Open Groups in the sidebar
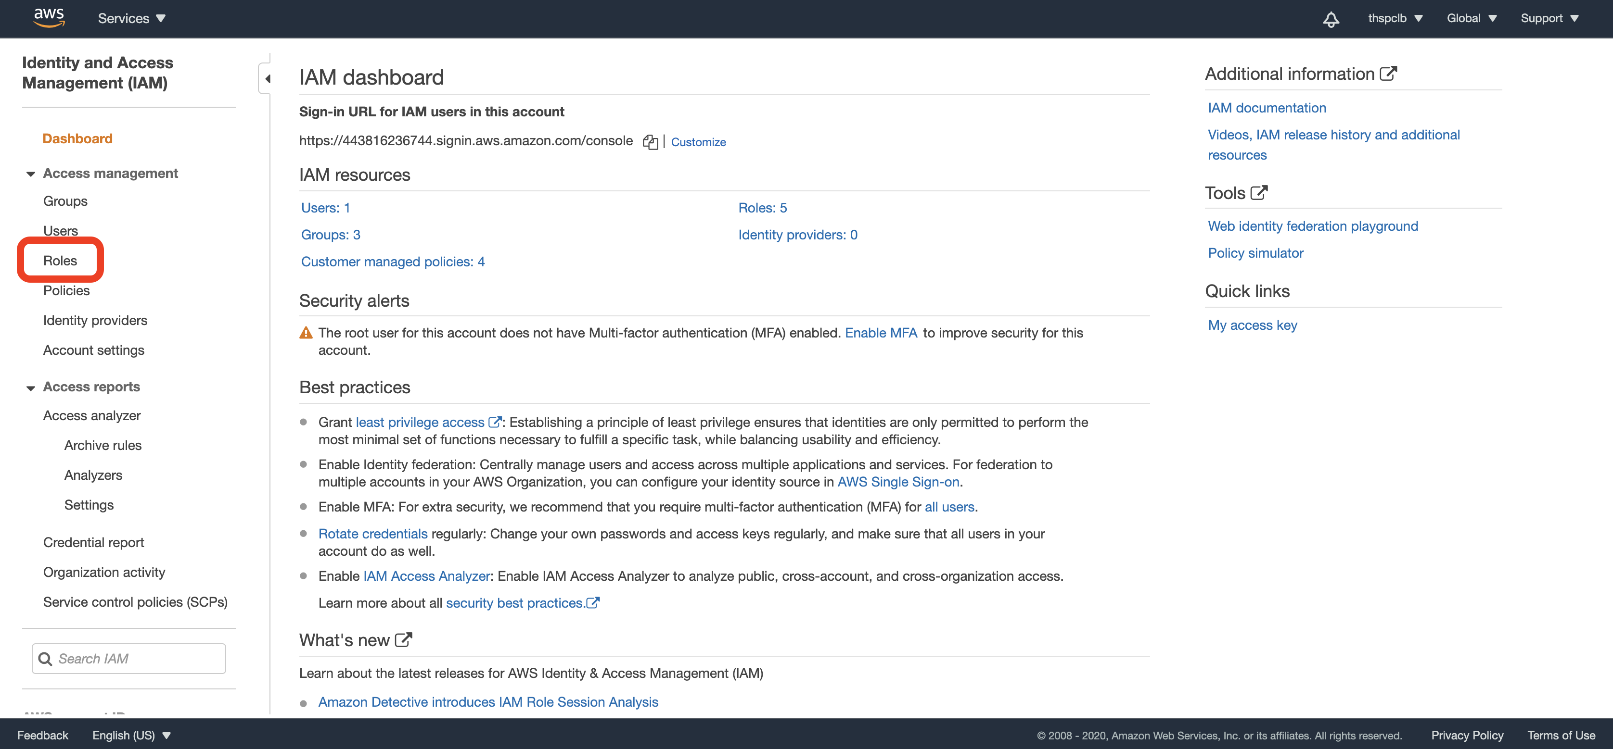1613x749 pixels. pyautogui.click(x=65, y=201)
